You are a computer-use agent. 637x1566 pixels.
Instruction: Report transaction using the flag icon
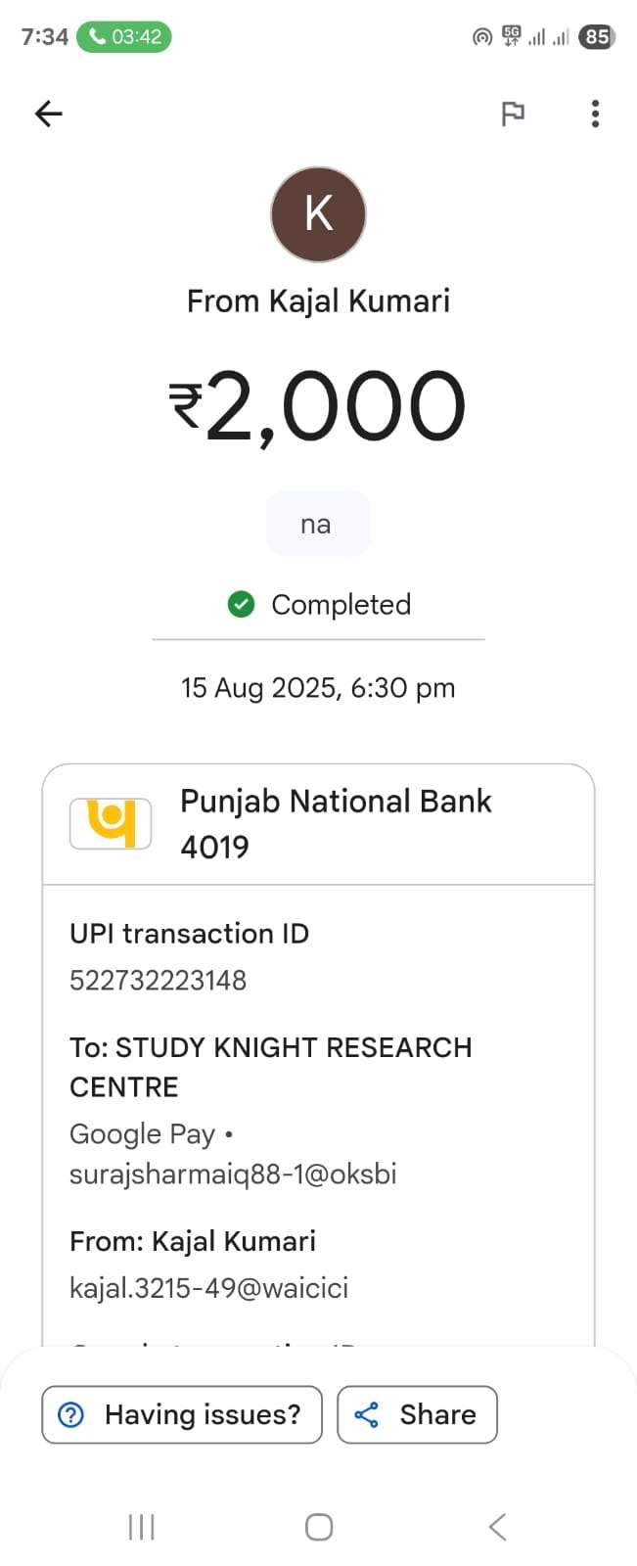click(x=513, y=115)
